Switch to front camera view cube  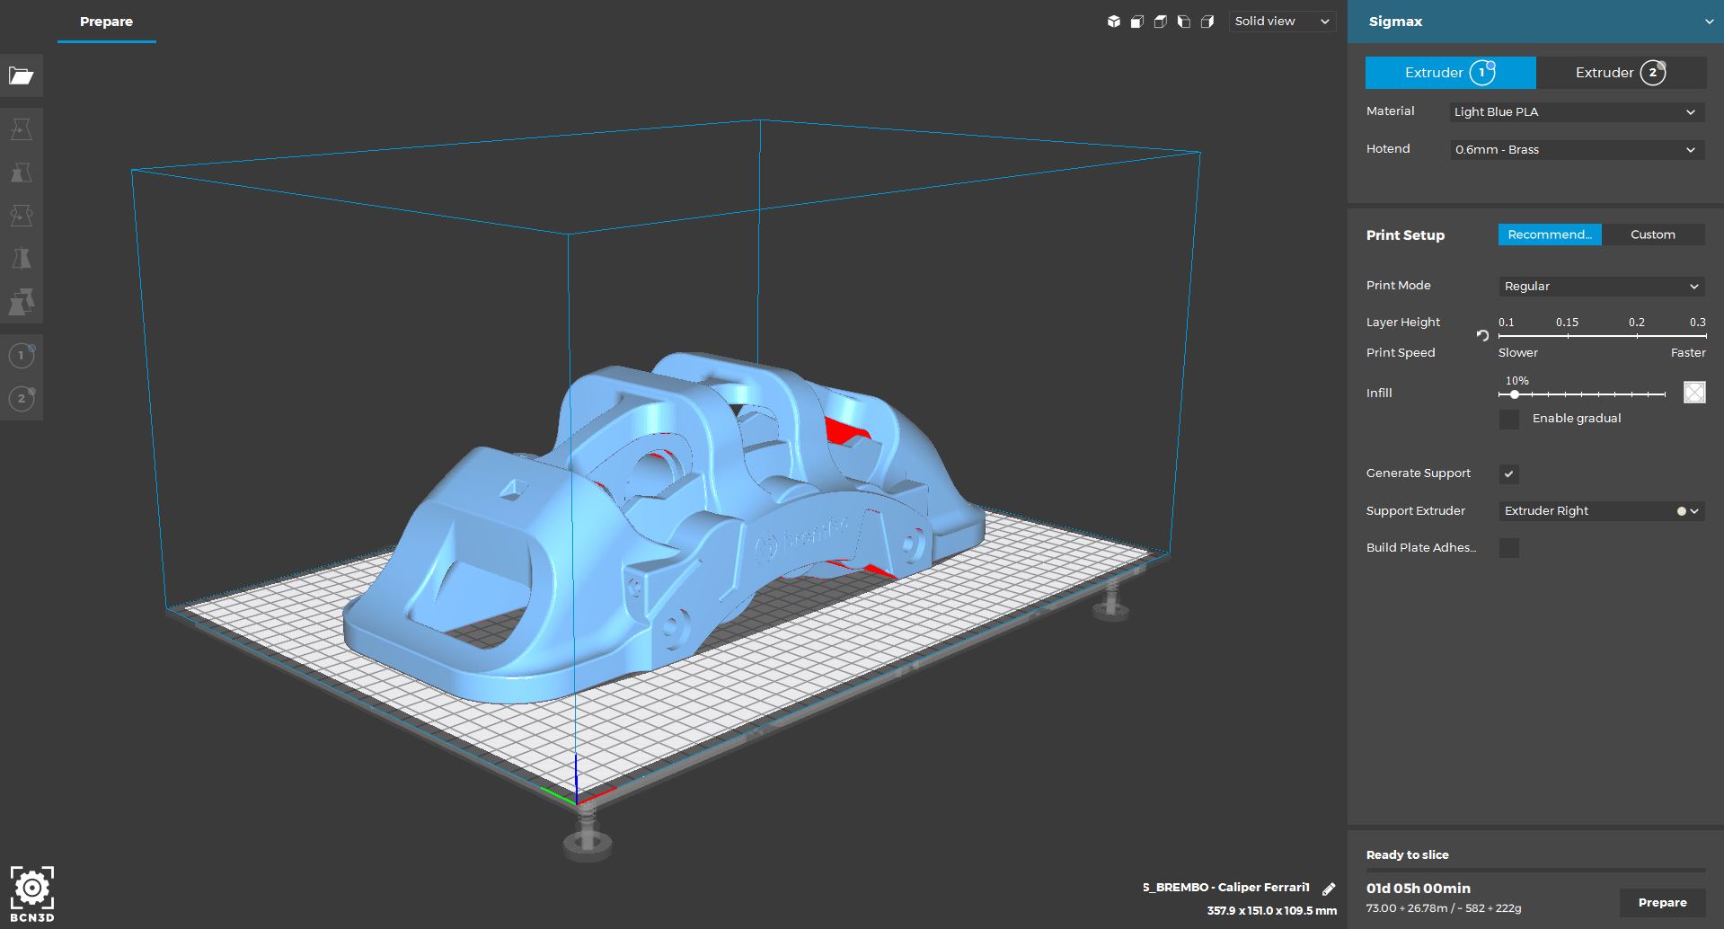tap(1137, 22)
